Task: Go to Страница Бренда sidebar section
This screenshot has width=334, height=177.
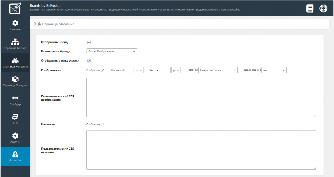Action: 15,44
